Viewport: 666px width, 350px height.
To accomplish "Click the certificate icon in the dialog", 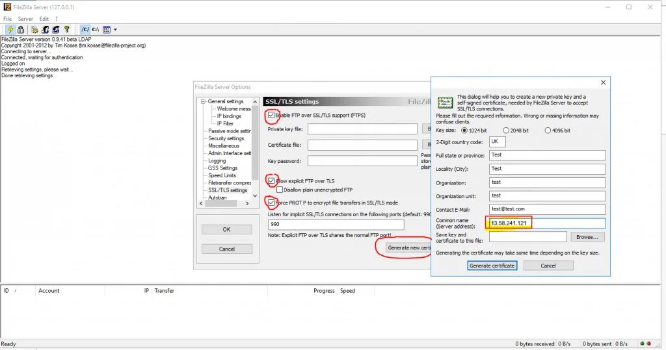I will click(445, 102).
